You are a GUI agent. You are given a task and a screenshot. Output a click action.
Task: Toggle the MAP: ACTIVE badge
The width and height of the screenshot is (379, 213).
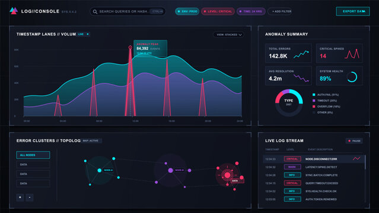91,141
